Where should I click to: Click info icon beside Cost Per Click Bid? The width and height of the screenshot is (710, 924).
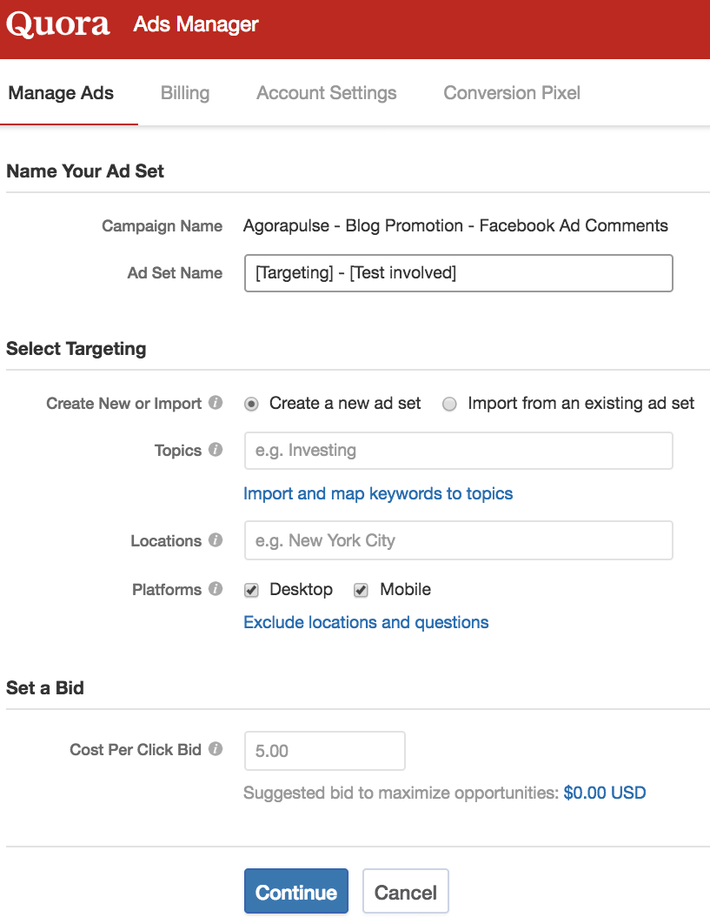coord(216,749)
